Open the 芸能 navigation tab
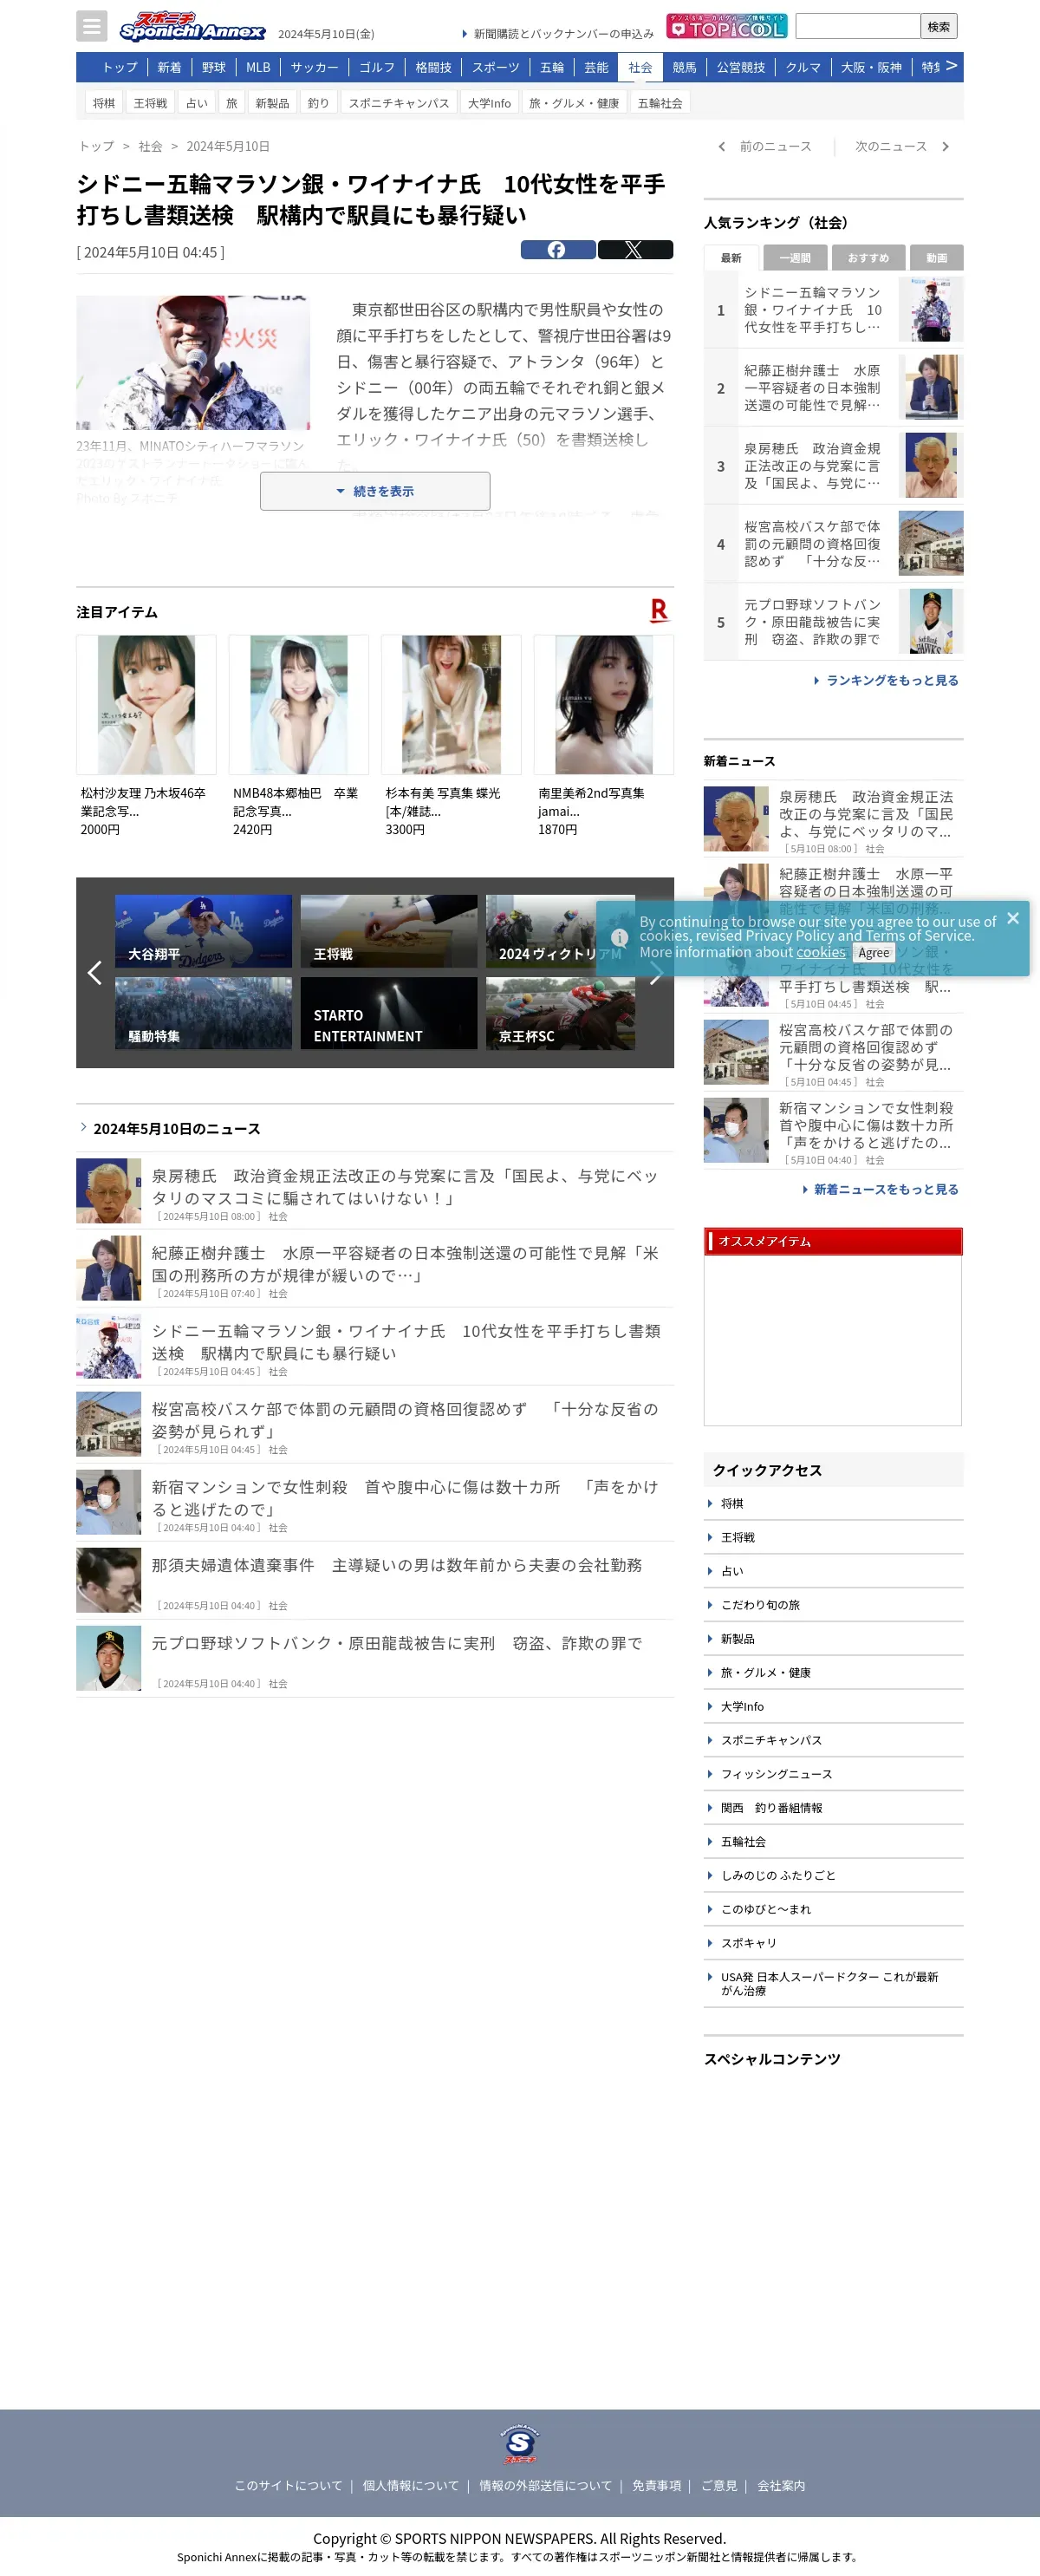 pos(596,67)
